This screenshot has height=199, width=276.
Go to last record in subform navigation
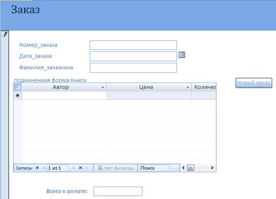(81, 168)
